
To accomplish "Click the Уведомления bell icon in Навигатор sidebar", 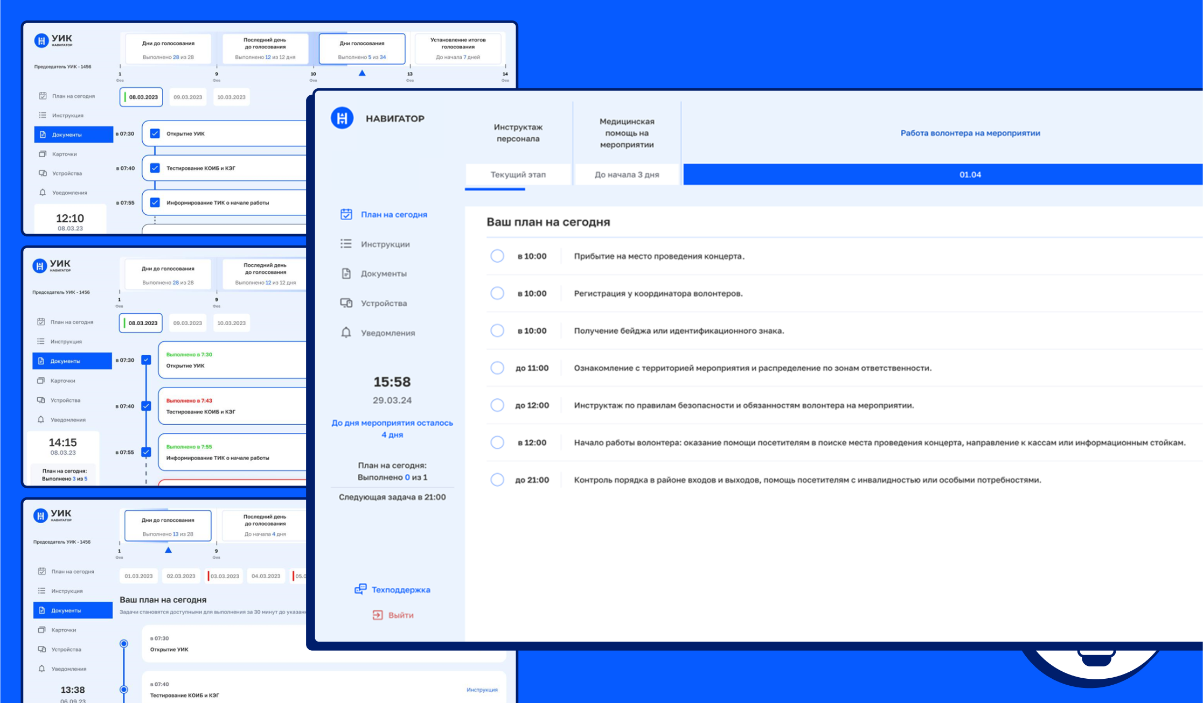I will point(346,333).
